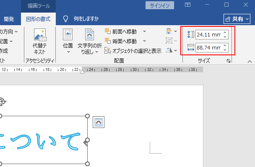Expand the rotate objects dropdown arrow
255x167 pixels.
point(175,51)
